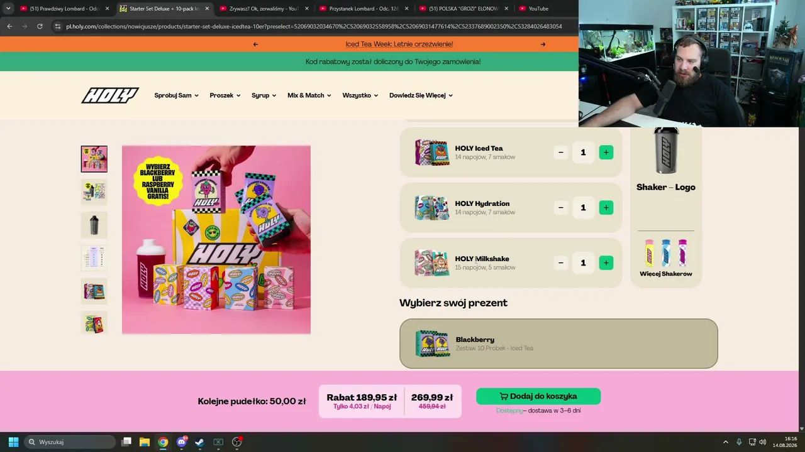Click the 'Kod rabatowy został doliczony' message
The height and width of the screenshot is (452, 805).
(393, 62)
